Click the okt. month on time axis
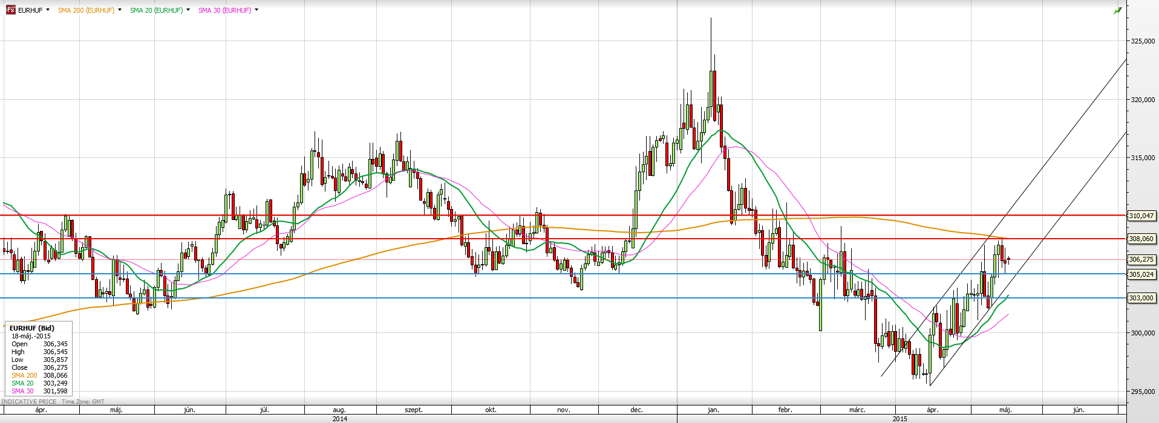This screenshot has height=423, width=1159. coord(491,410)
